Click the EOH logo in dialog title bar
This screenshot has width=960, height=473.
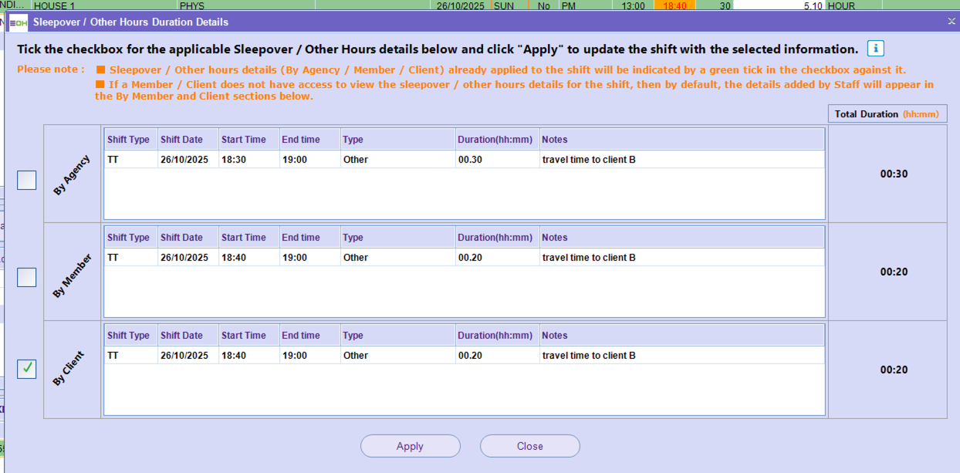[19, 22]
